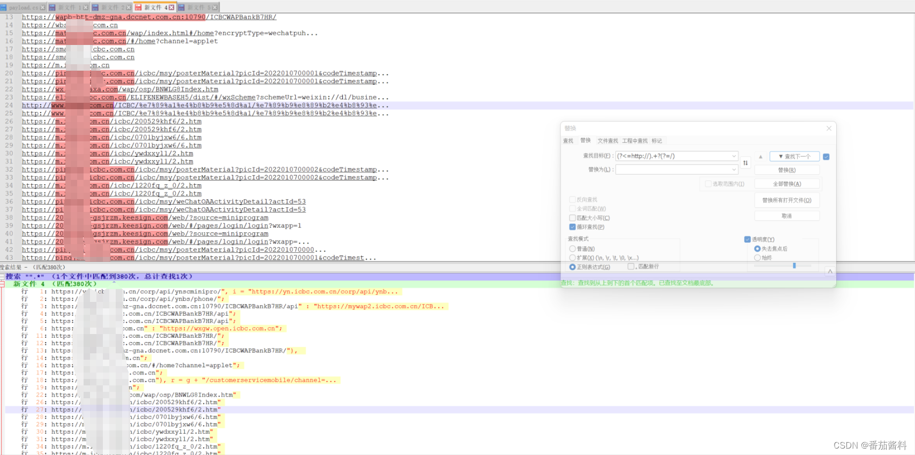Select 正则表达式 search mode
Screen dimensions: 915x455
[572, 267]
